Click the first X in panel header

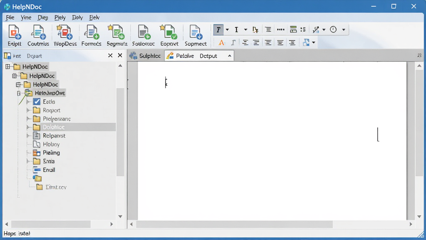point(110,55)
